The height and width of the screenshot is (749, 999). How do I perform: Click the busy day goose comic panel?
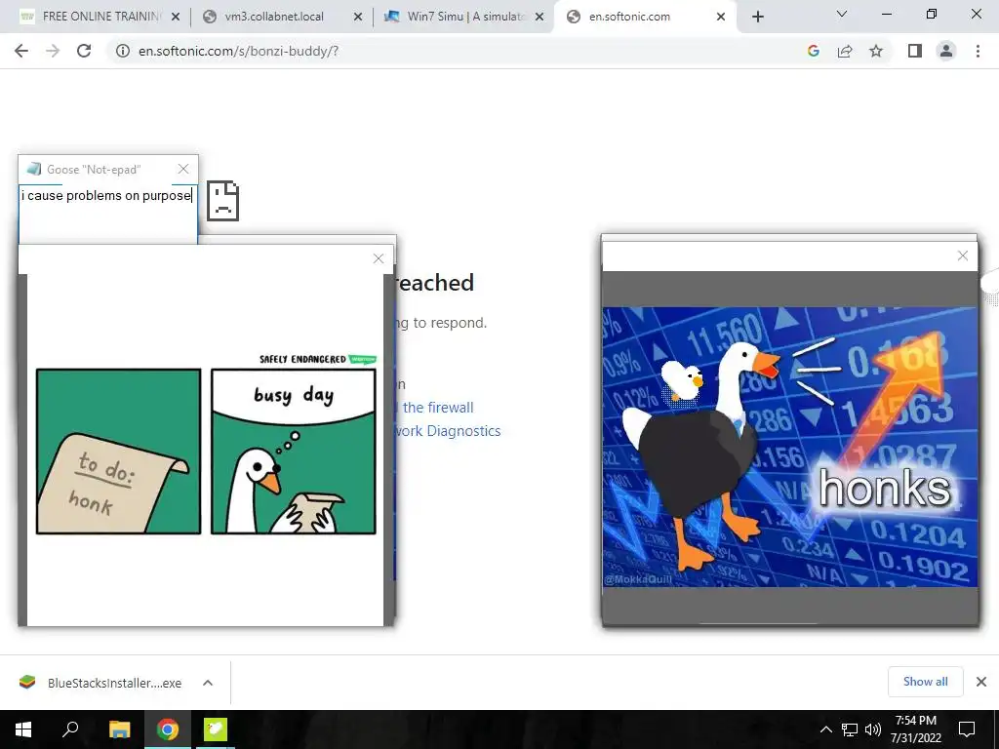[294, 452]
